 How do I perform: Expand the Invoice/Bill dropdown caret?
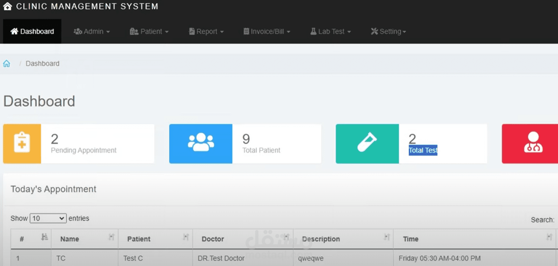288,32
